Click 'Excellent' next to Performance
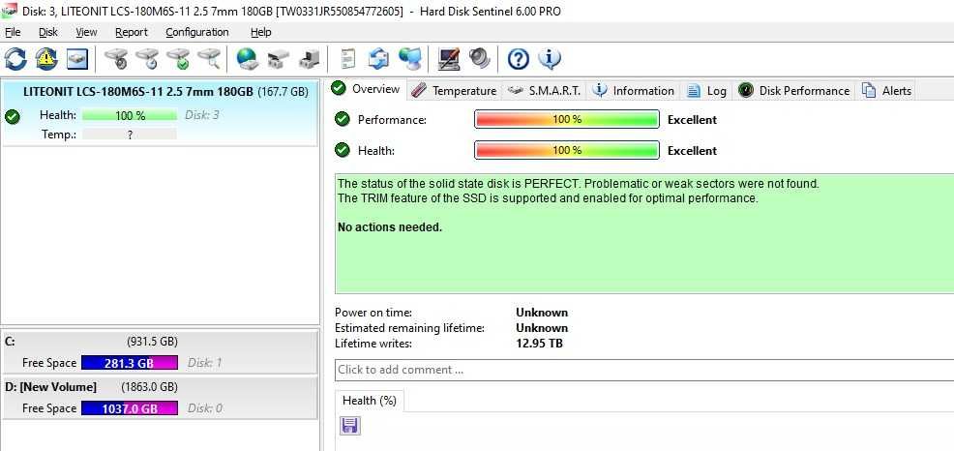Viewport: 954px width, 451px height. [693, 120]
